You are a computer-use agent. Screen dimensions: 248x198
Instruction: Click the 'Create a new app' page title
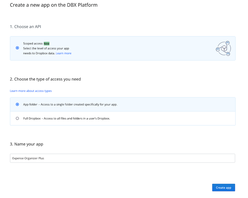(x=54, y=5)
